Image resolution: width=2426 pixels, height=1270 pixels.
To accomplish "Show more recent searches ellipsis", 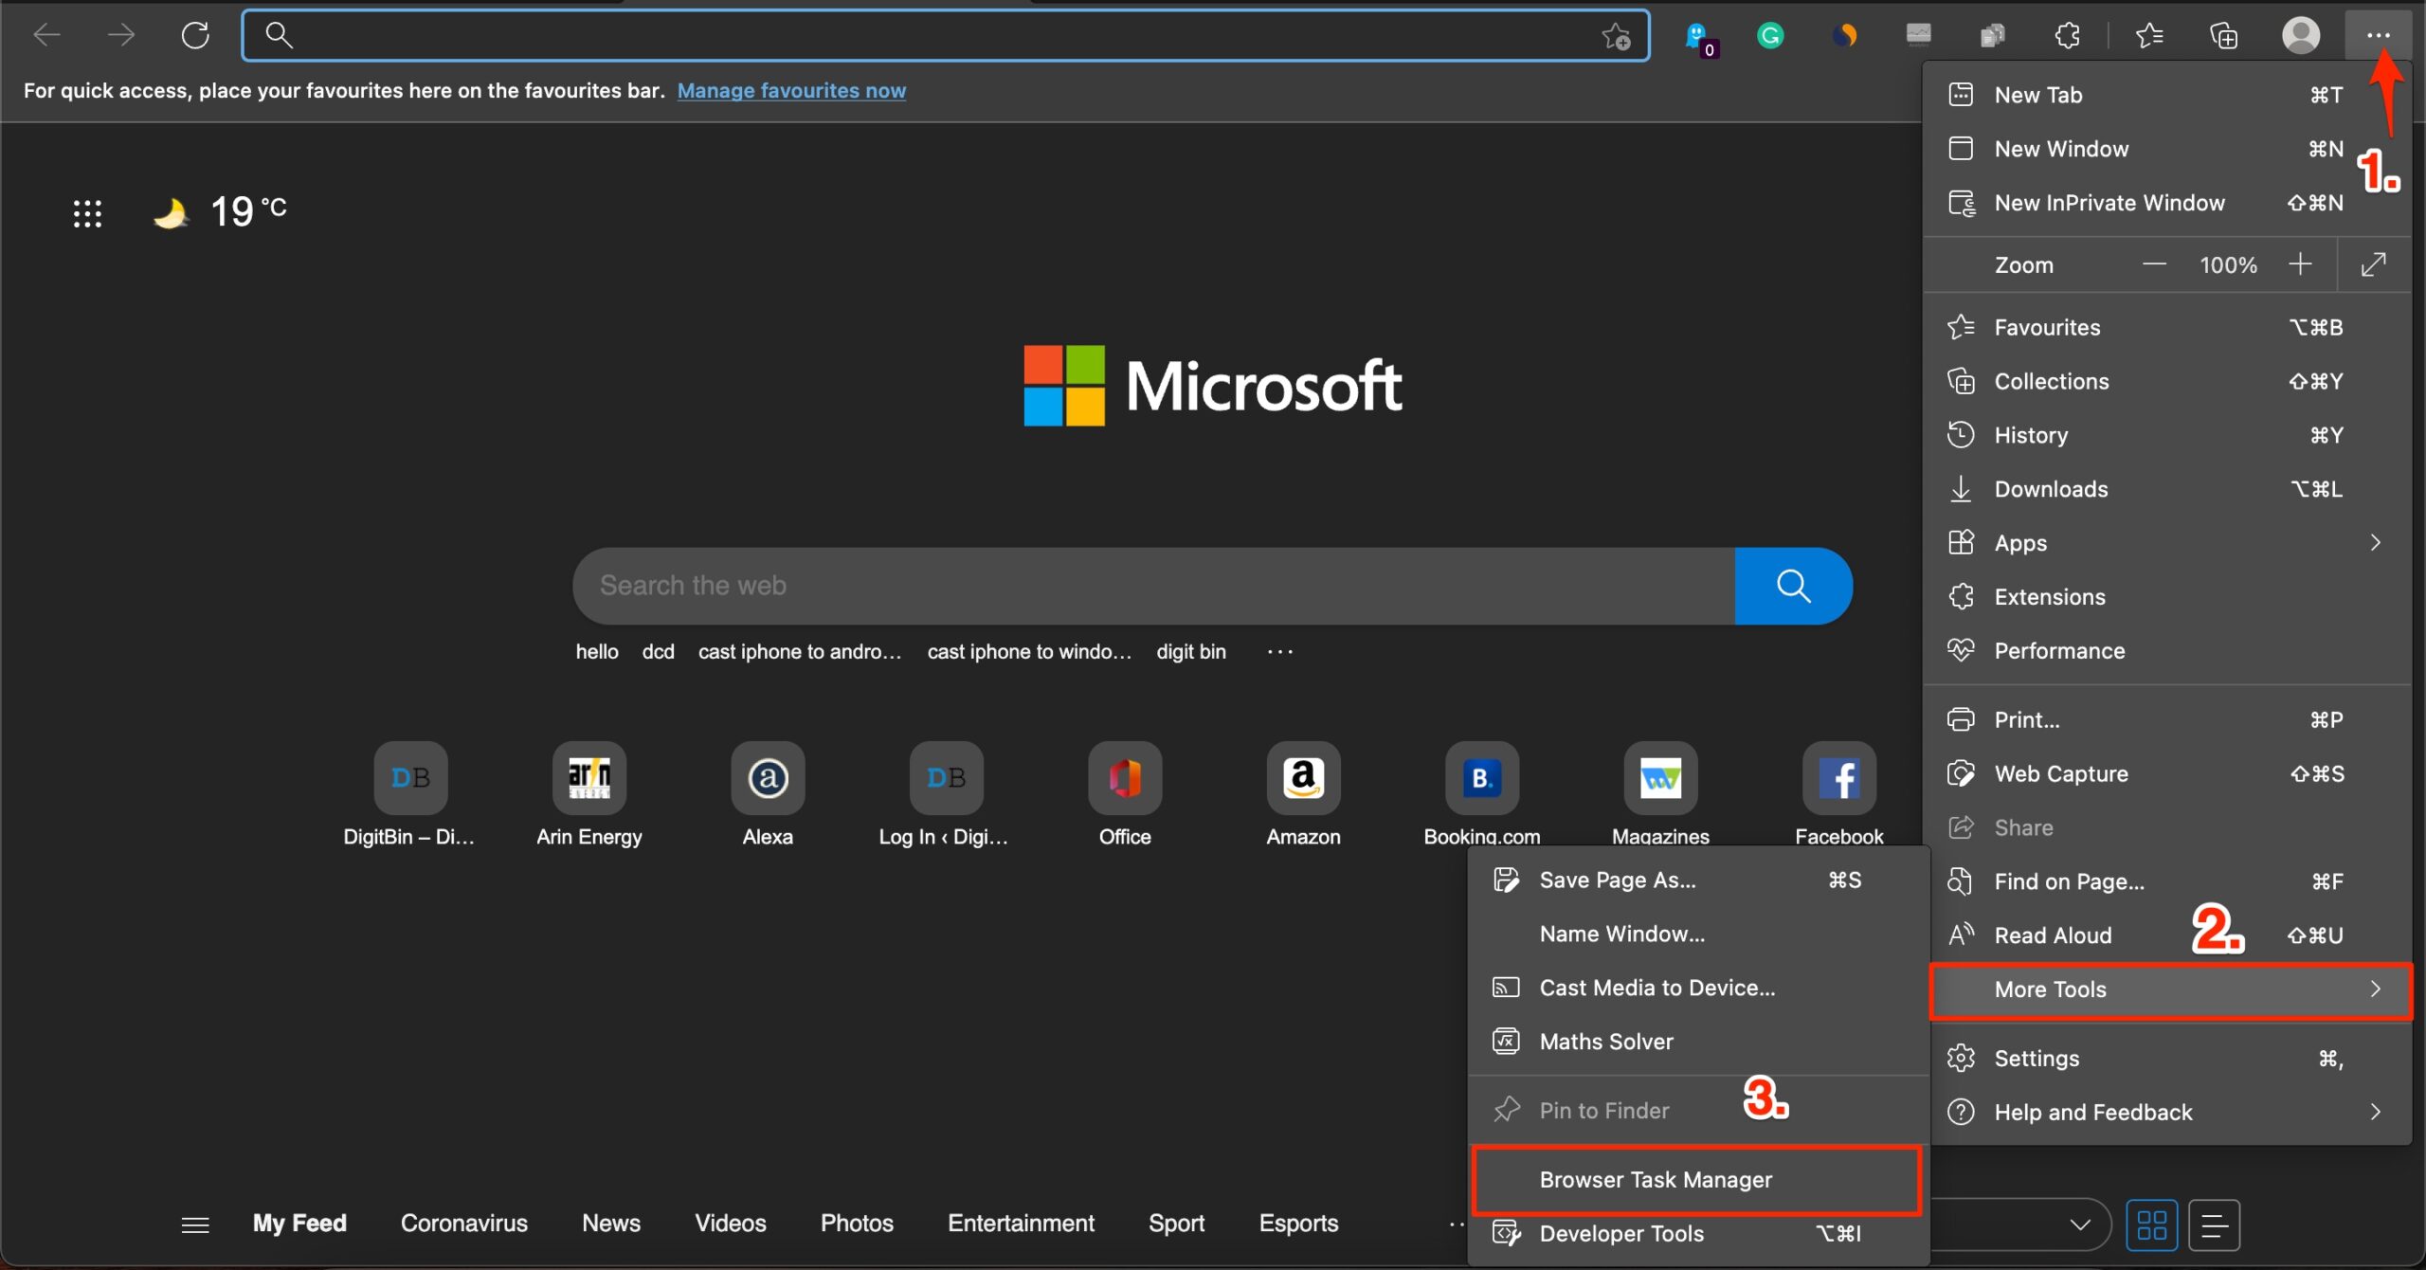I will click(x=1279, y=652).
